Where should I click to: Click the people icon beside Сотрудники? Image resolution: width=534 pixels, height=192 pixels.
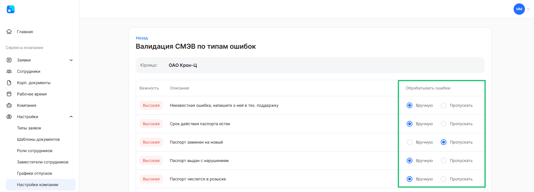(9, 71)
